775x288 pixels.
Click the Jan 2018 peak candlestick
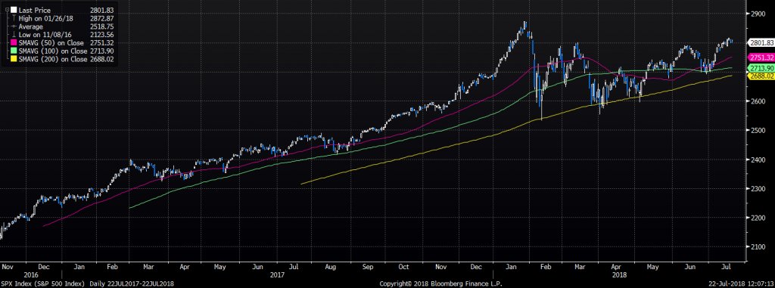[x=524, y=26]
